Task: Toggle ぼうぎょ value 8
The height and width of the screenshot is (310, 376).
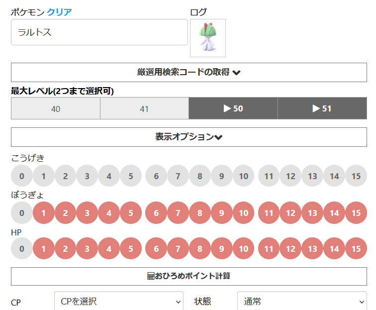Action: click(x=200, y=212)
